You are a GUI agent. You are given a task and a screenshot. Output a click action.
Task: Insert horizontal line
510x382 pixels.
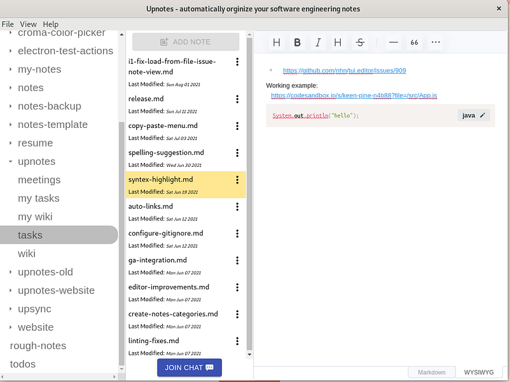coord(393,42)
